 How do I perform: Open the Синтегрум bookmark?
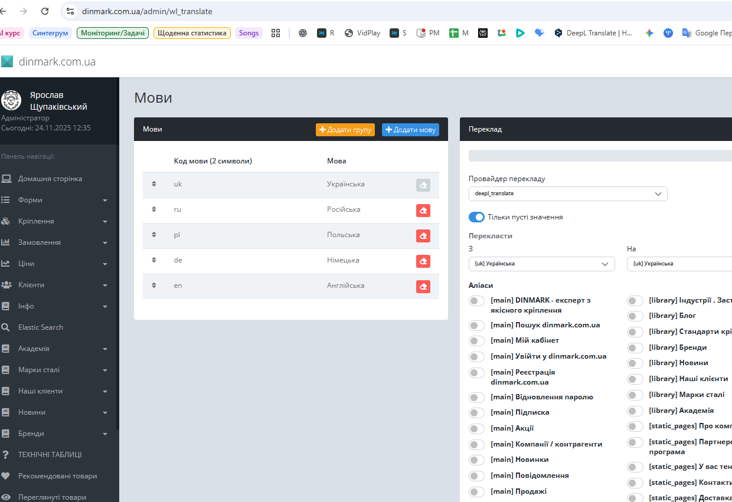(50, 33)
